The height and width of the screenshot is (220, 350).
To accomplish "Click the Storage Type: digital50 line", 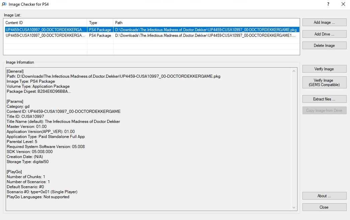I will [x=28, y=161].
